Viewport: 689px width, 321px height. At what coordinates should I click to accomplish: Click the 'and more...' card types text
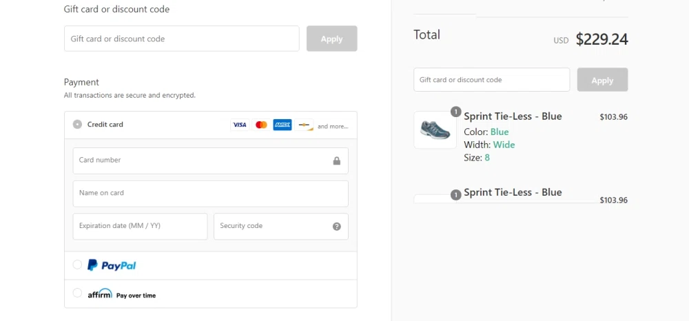(x=333, y=127)
